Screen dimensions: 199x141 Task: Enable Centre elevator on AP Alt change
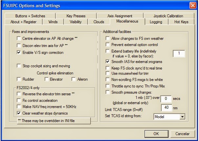tap(19, 38)
